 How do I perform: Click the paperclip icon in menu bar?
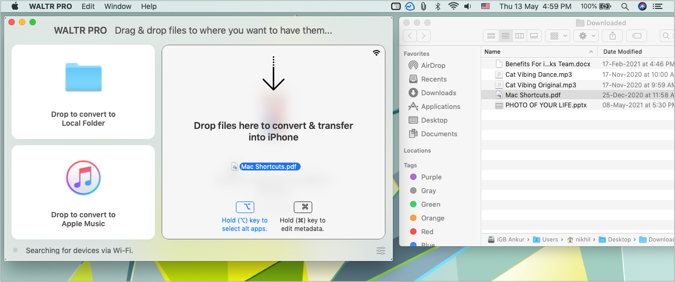tap(423, 6)
